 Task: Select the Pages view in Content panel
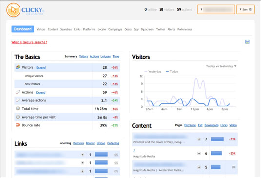point(179,125)
